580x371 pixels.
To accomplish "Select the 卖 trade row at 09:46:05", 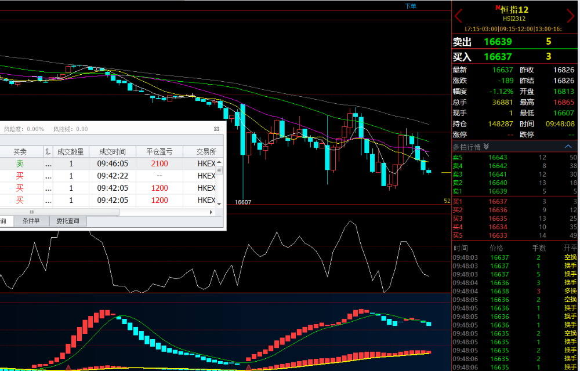I will click(x=108, y=163).
